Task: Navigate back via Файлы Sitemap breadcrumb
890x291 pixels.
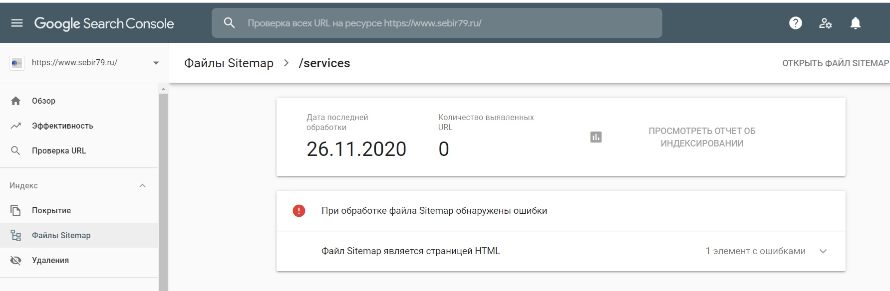Action: point(229,63)
